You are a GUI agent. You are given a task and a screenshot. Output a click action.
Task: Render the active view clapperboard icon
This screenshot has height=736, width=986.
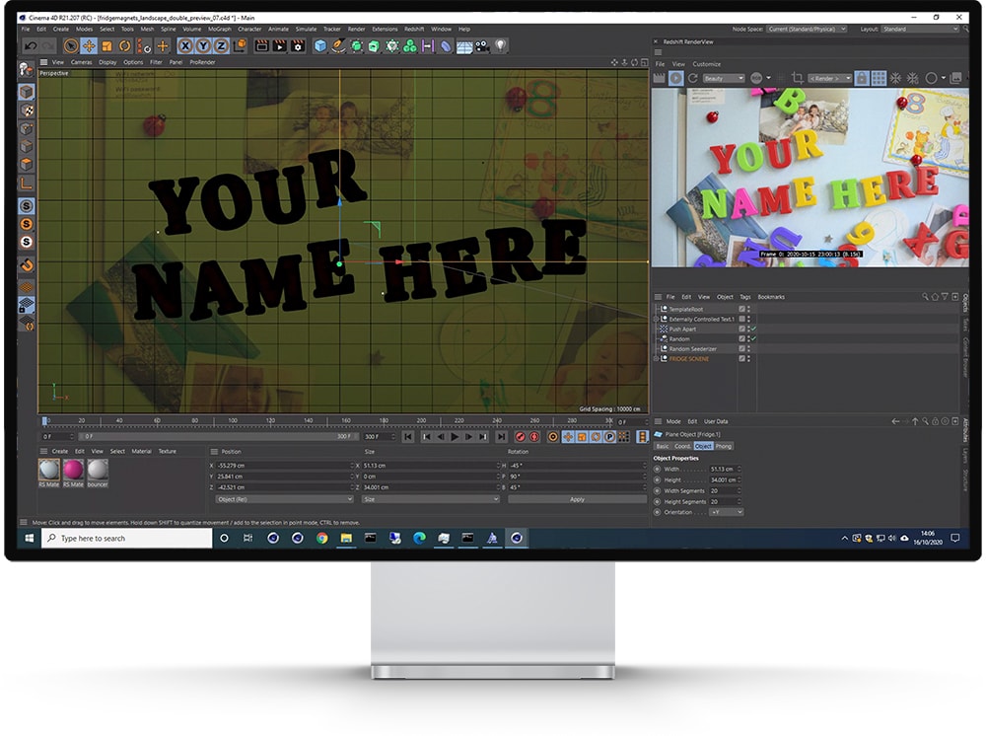[261, 46]
